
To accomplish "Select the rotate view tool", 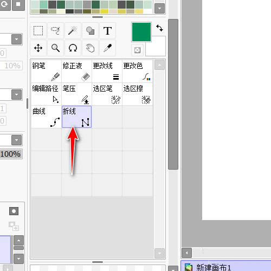I will (73, 48).
